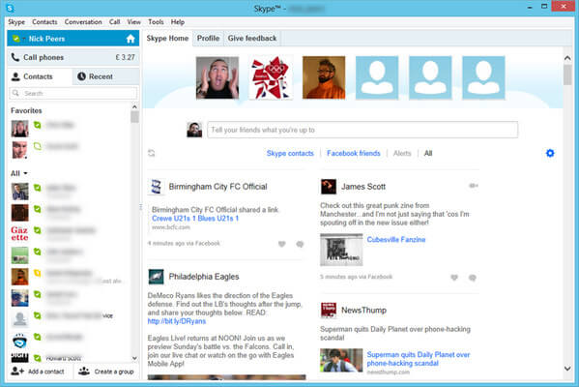Viewport: 579px width, 387px height.
Task: Open the View menu
Action: tap(133, 22)
